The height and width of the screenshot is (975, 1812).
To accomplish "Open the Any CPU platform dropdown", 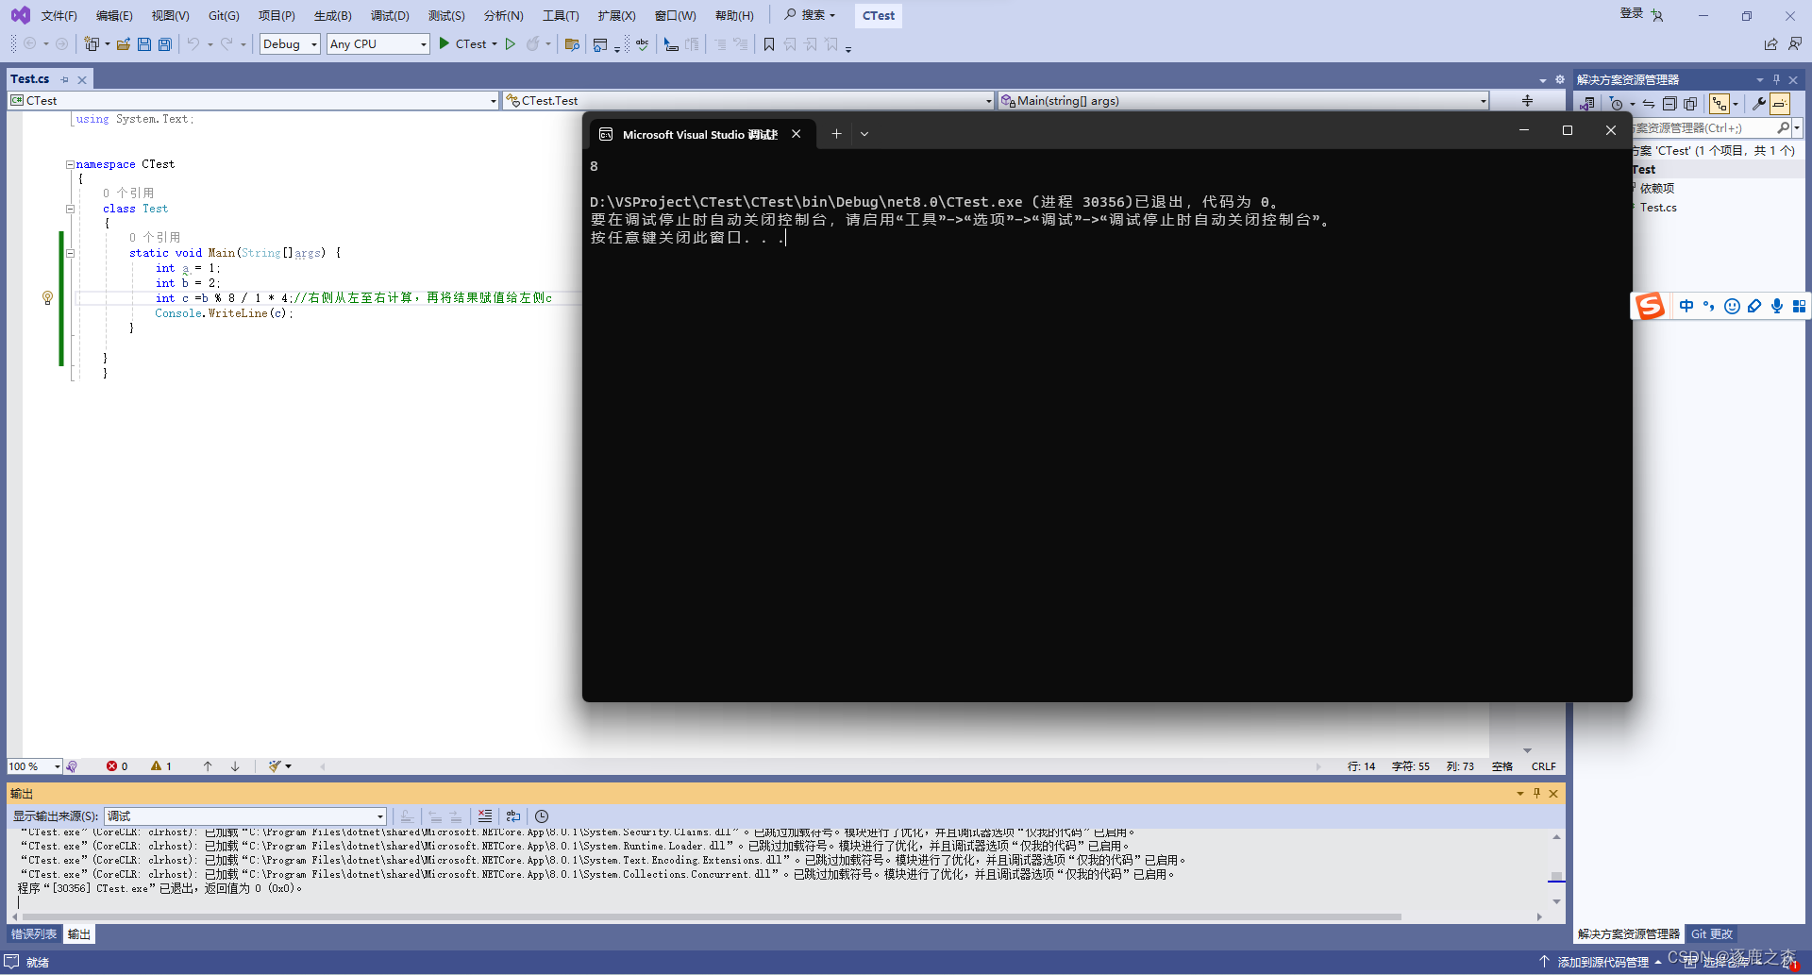I will [378, 44].
